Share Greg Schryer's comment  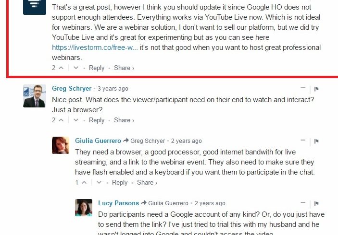pyautogui.click(x=124, y=120)
